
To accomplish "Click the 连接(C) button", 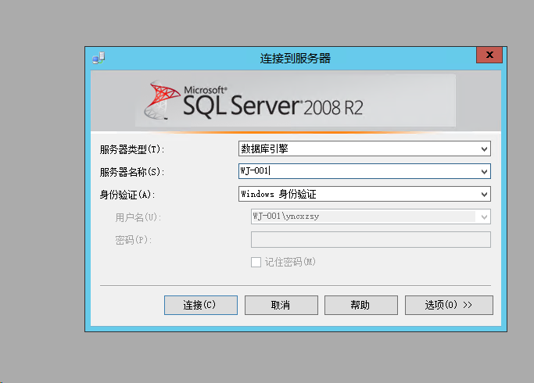I will click(x=201, y=305).
